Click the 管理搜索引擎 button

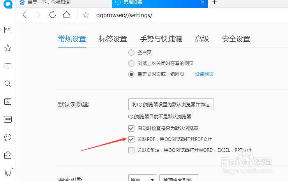[179, 178]
